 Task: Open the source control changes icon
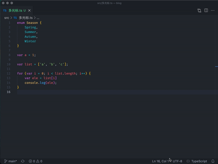click(199, 11)
